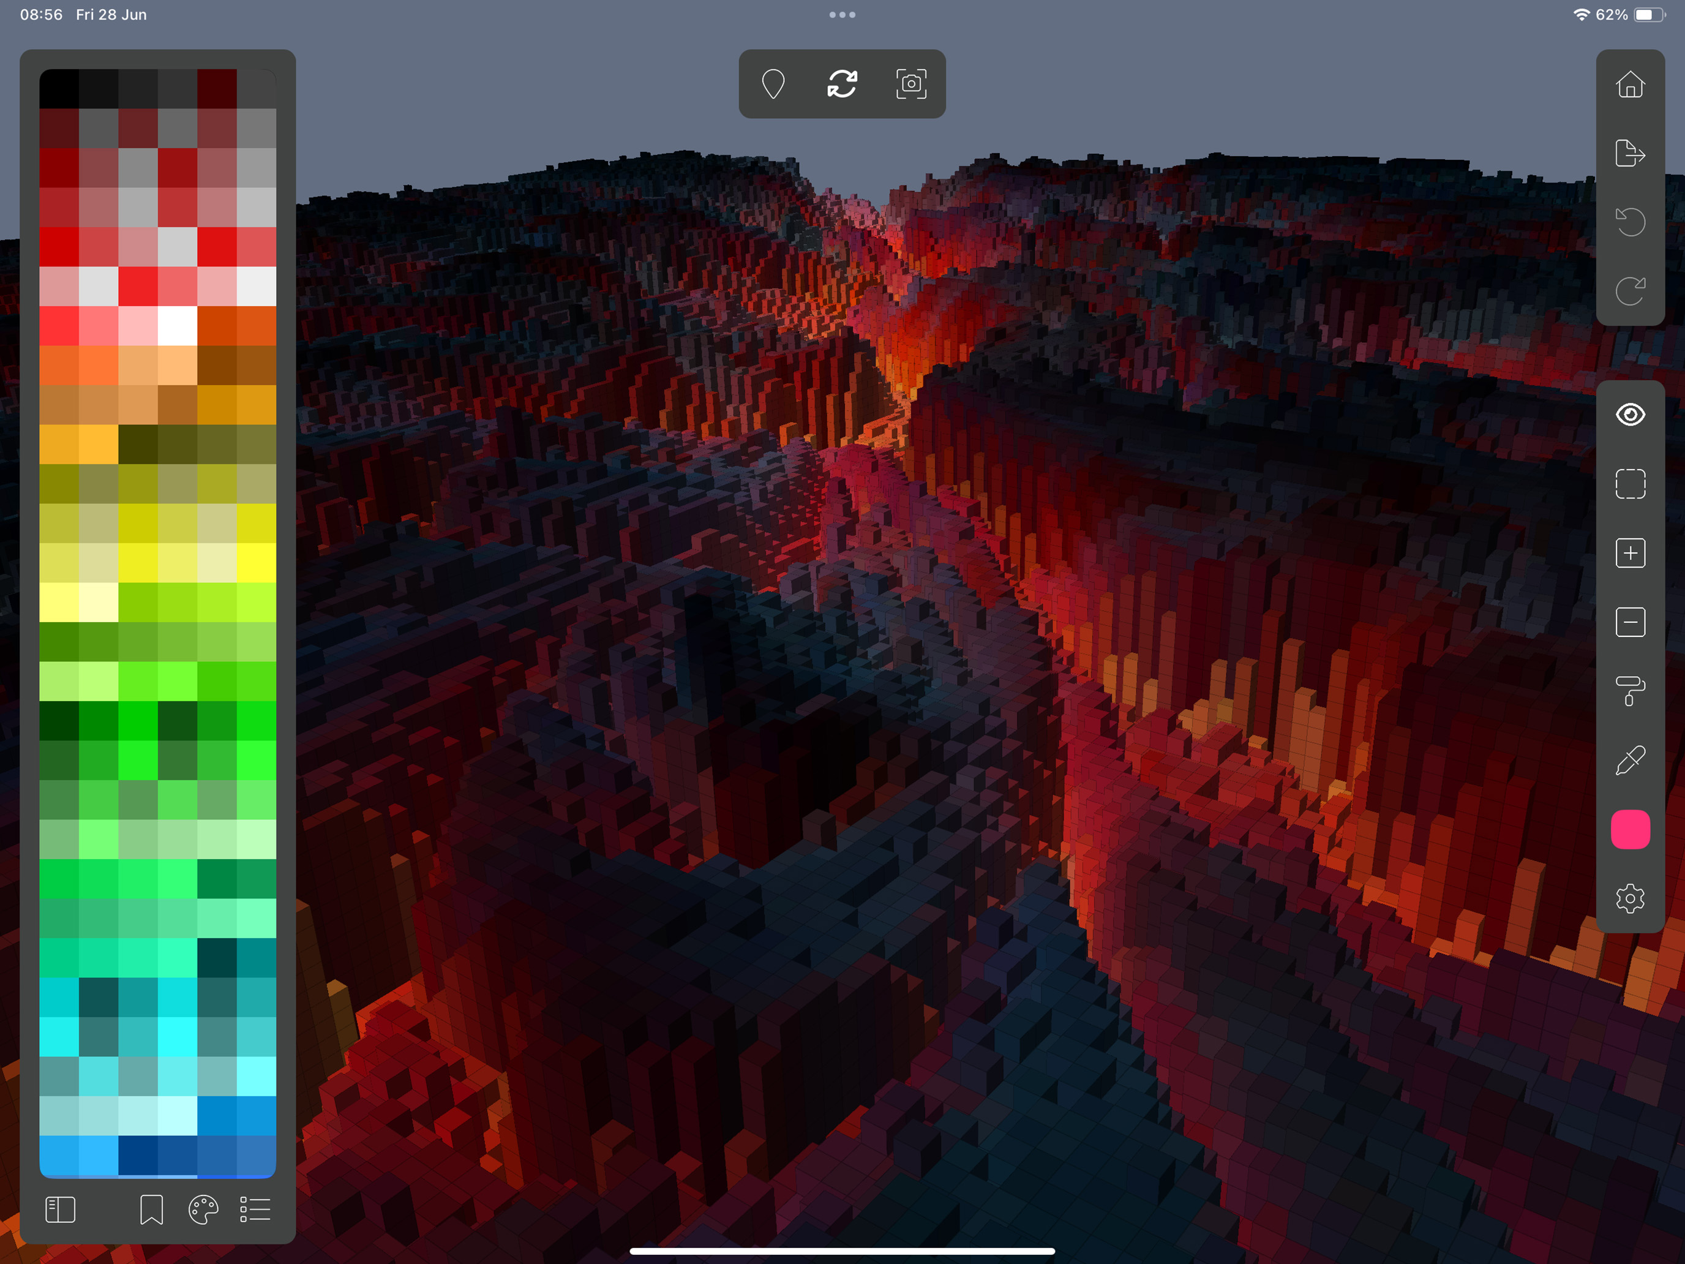Tap the home indicator bar
Screen dimensions: 1685x1264
842,1251
